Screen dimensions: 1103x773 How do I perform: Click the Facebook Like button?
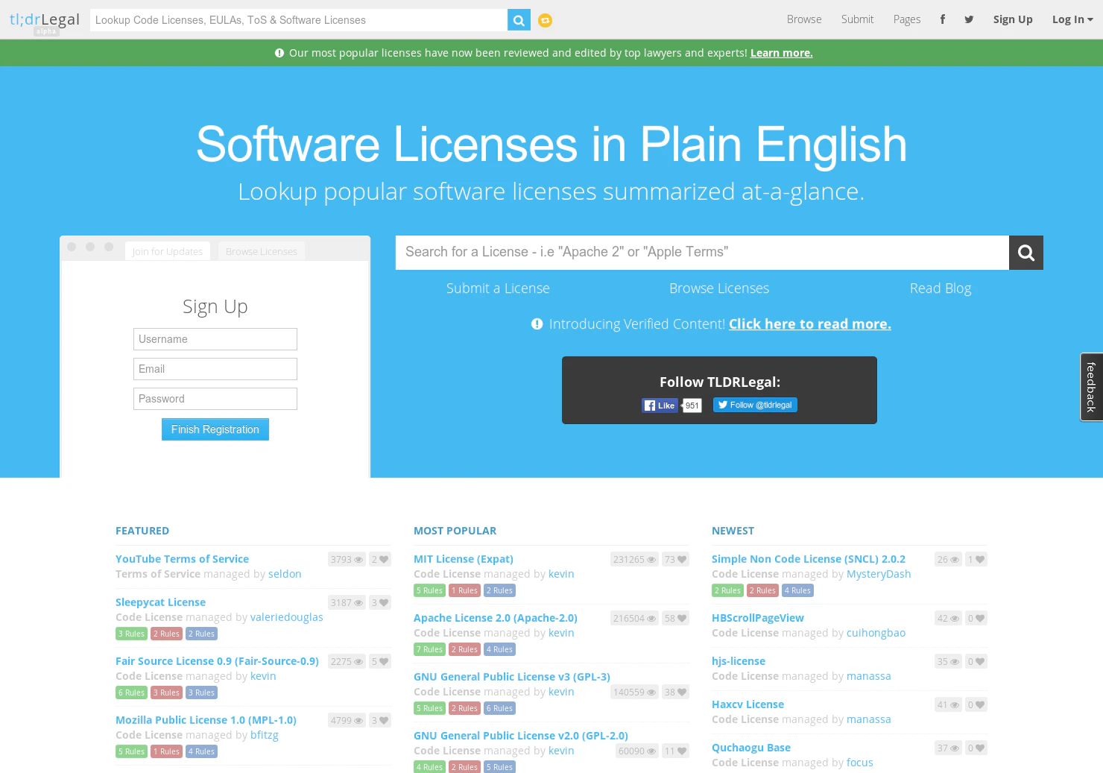[660, 406]
